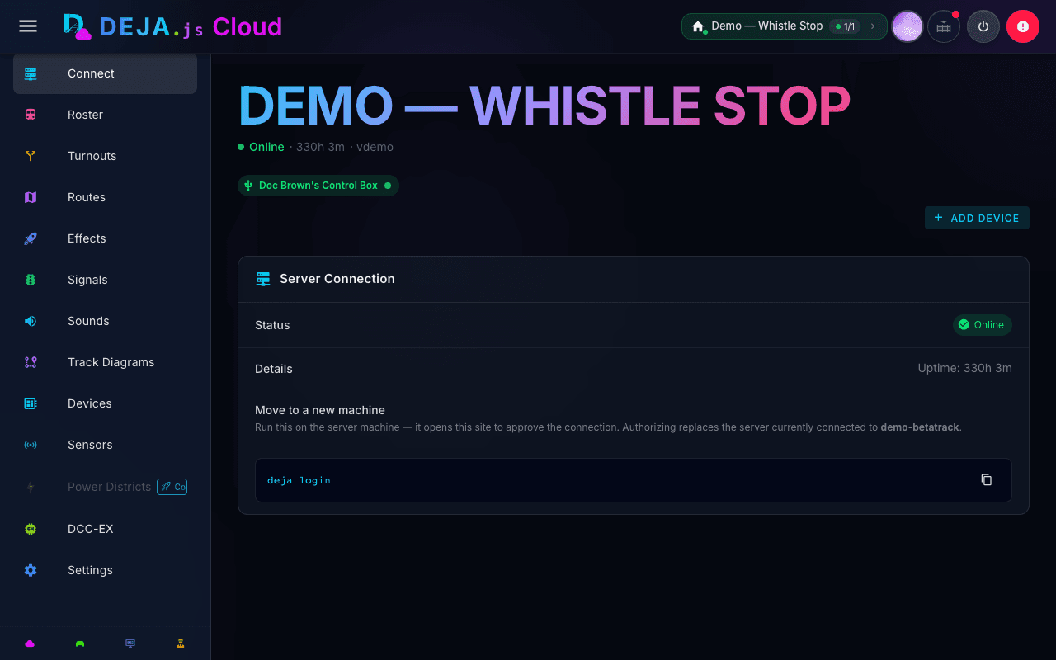This screenshot has height=660, width=1056.
Task: Open the orange tour guide shortcut
Action: [181, 643]
